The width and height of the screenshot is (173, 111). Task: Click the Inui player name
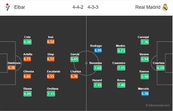click(51, 37)
